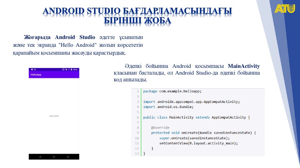Image resolution: width=300 pixels, height=168 pixels.
Task: Click the setContentView(R.layout.activity_main) line
Action: point(198,143)
